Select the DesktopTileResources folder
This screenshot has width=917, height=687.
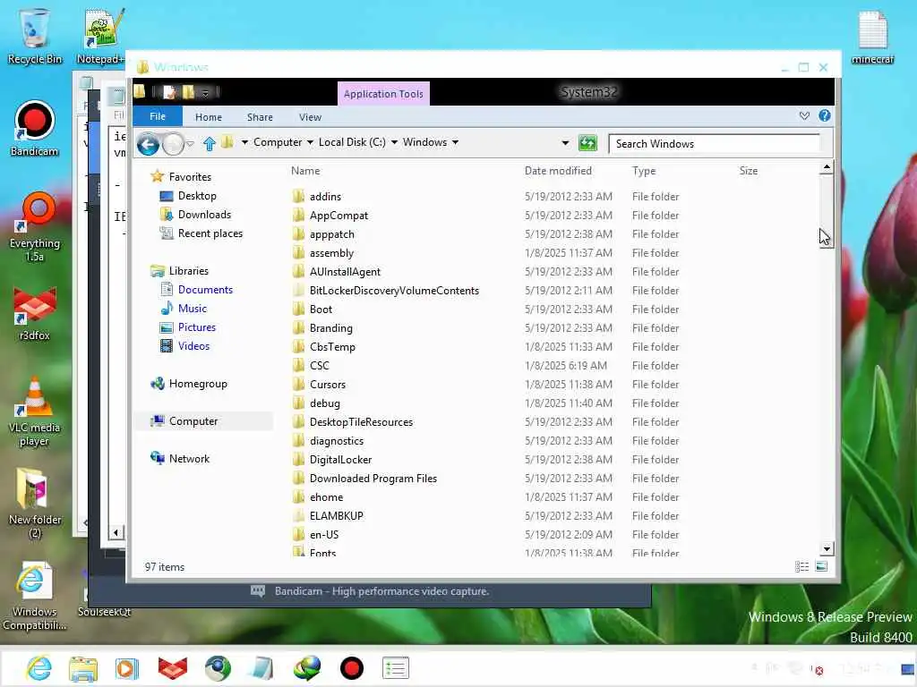pos(361,422)
